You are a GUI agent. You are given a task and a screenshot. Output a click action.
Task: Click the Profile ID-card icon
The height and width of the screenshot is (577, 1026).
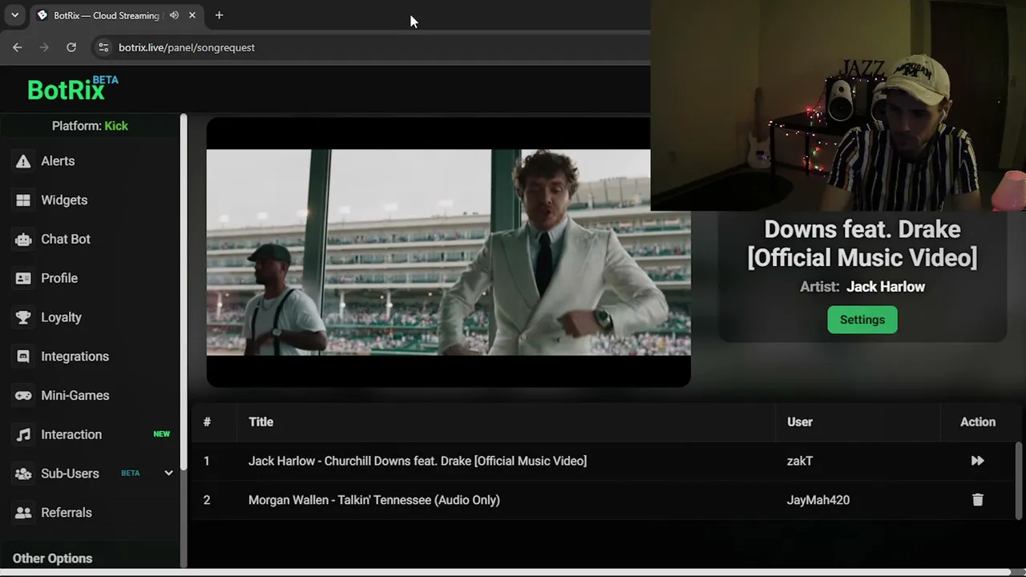[x=23, y=278]
